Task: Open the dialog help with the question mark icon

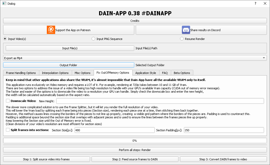Action: coord(255,3)
